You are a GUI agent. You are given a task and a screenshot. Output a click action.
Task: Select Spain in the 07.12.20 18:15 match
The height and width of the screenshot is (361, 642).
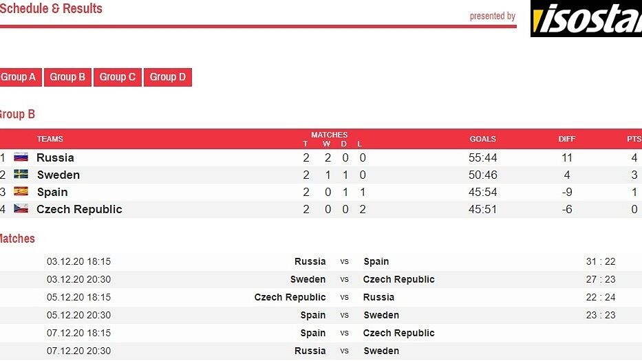click(x=312, y=333)
